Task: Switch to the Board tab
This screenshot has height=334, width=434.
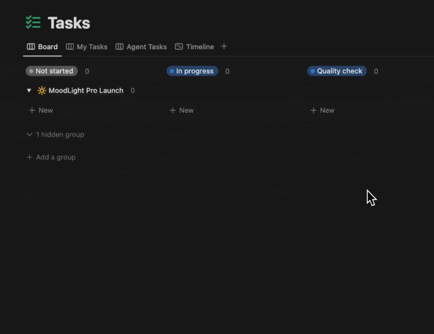Action: click(47, 46)
